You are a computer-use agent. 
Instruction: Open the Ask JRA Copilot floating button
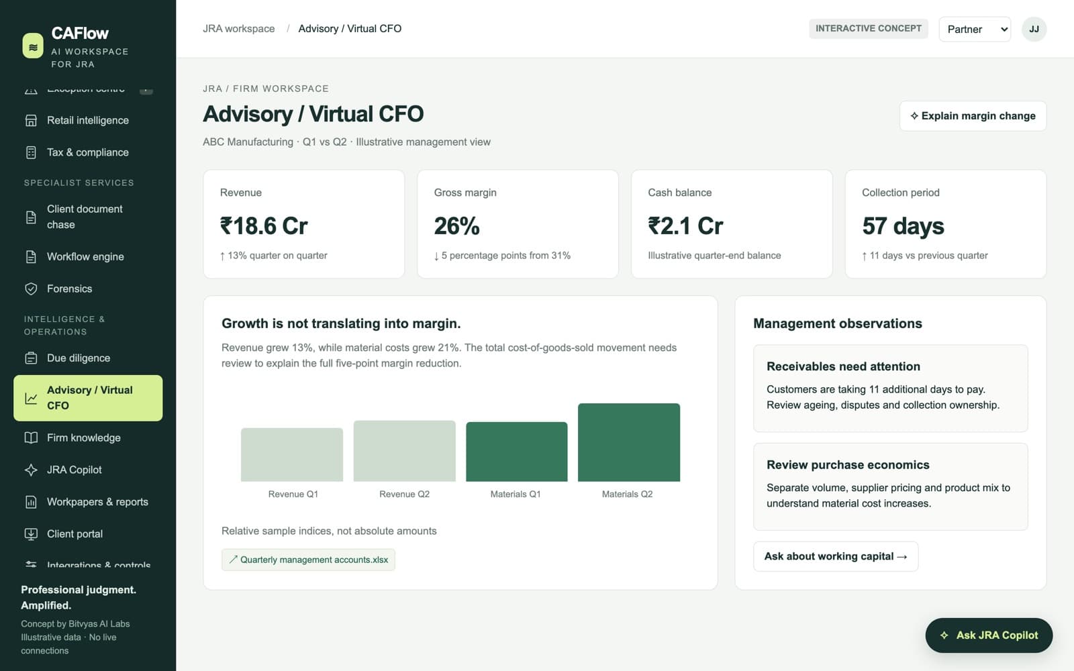(989, 635)
